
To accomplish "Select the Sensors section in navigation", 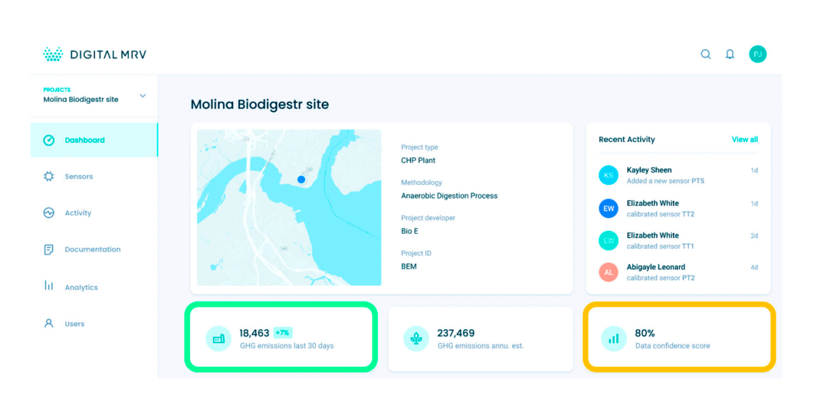I will 79,176.
